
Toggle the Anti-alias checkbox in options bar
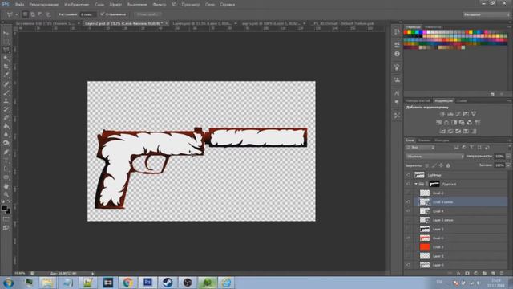pos(103,14)
